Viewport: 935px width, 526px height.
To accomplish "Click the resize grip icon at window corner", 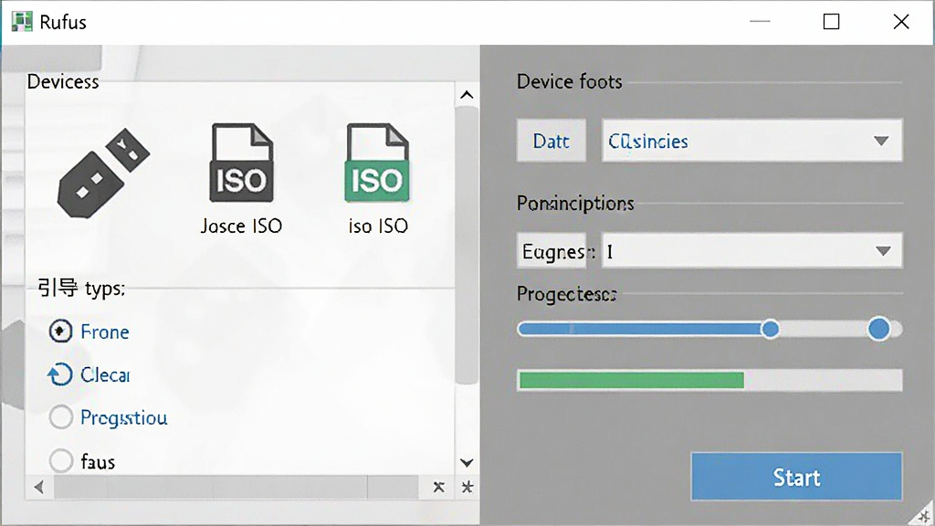I will click(x=924, y=514).
